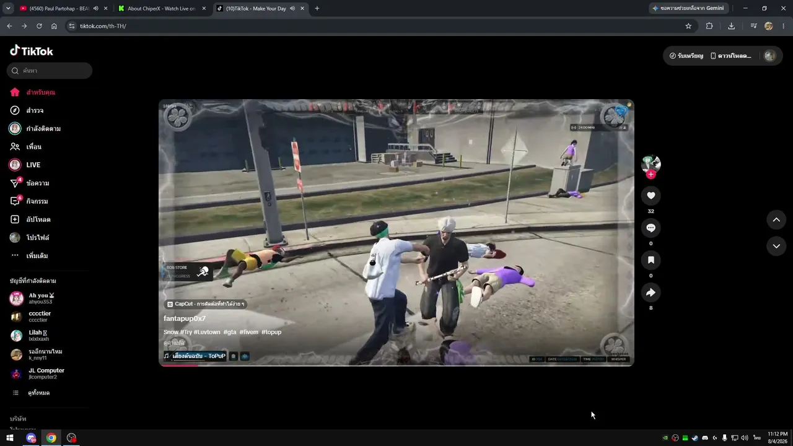Go to the previous video with up chevron
The image size is (793, 446).
point(776,219)
